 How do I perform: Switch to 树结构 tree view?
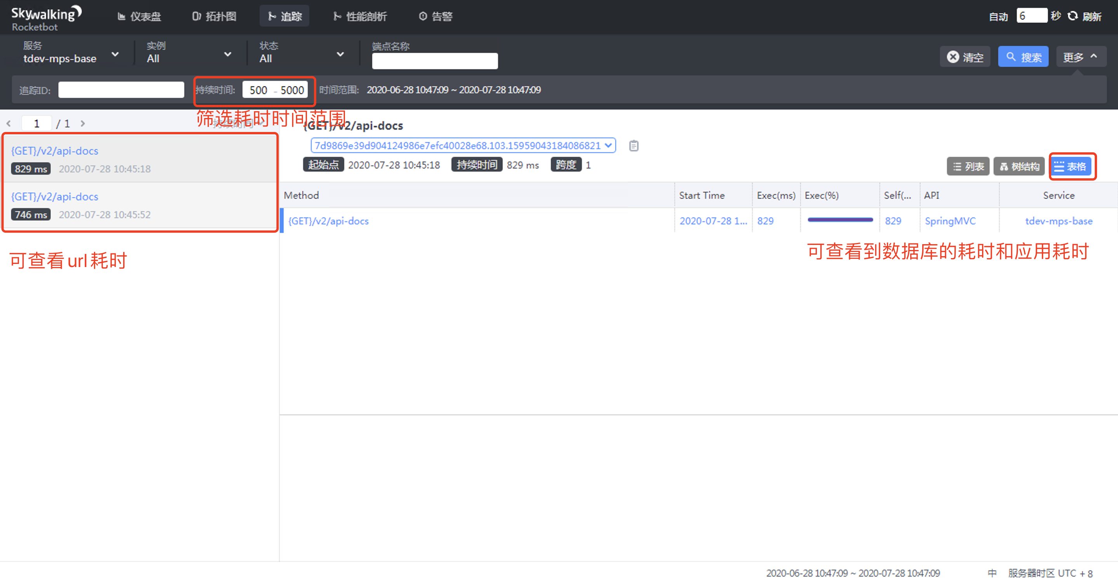(x=1019, y=167)
